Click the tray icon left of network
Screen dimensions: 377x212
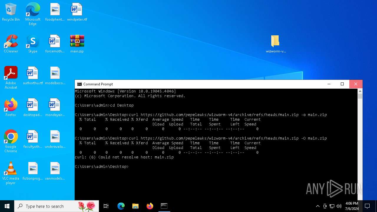(x=325, y=206)
